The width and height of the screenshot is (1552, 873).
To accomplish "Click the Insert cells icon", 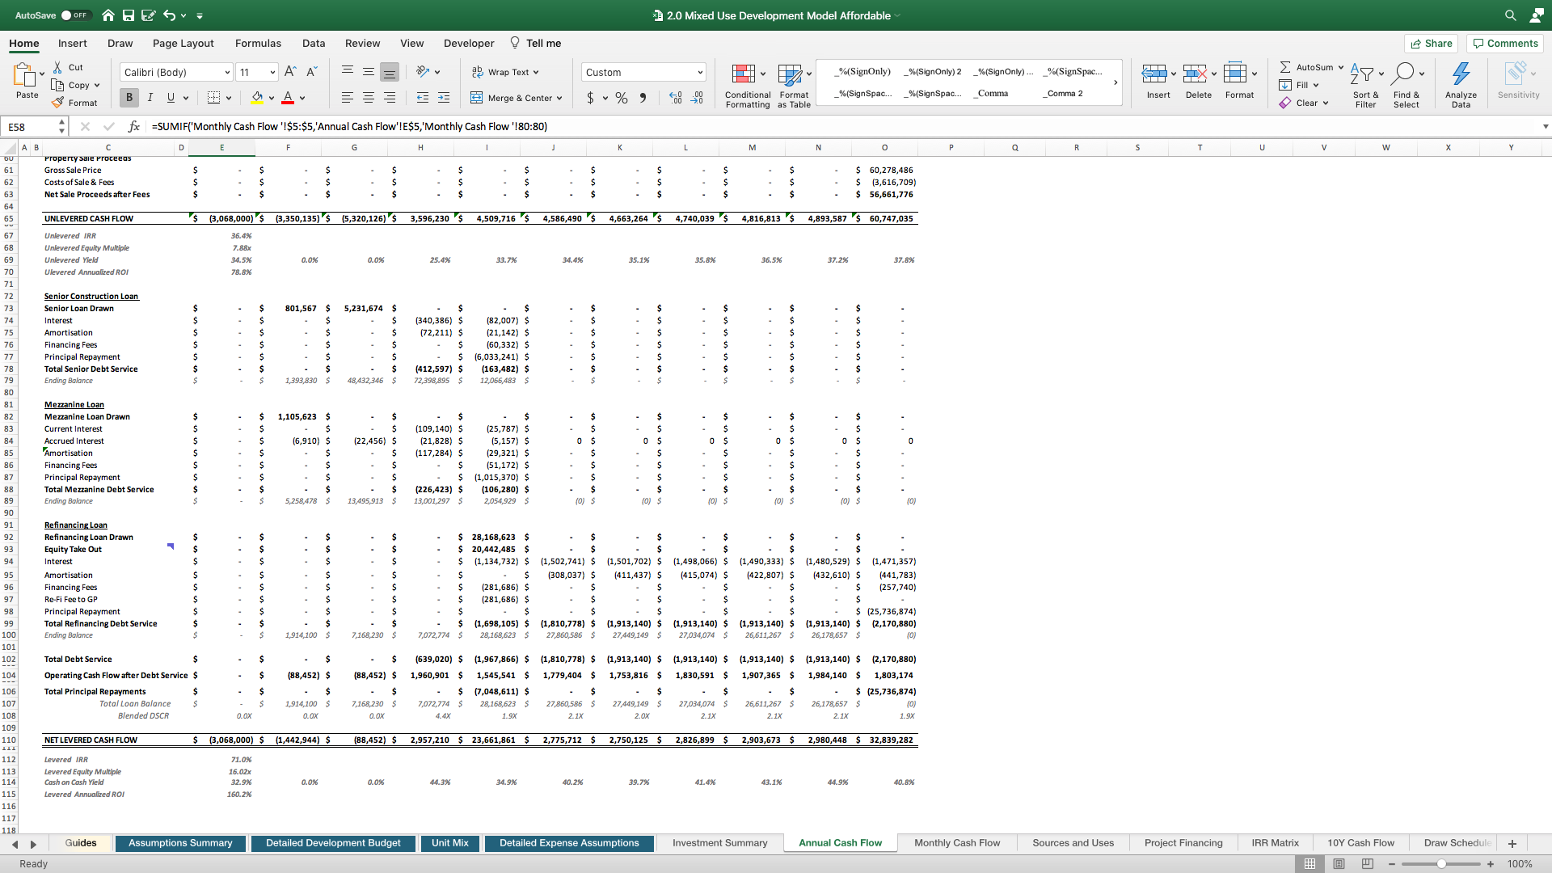I will (1154, 74).
